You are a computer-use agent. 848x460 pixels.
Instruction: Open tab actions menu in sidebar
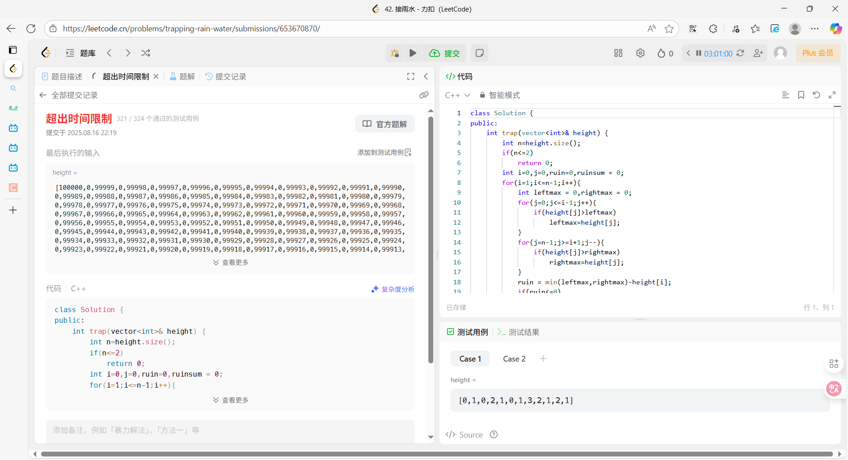pos(13,50)
